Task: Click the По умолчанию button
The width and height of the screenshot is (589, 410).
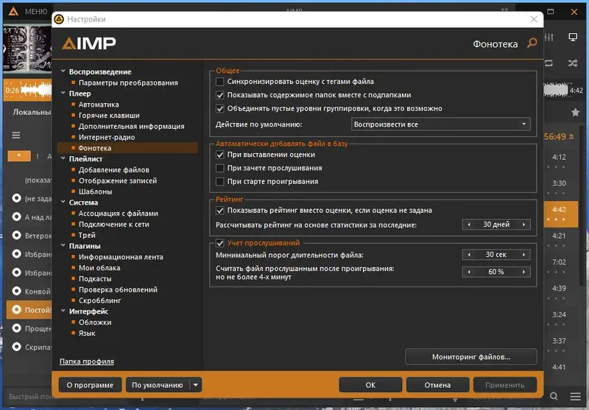Action: coord(158,385)
